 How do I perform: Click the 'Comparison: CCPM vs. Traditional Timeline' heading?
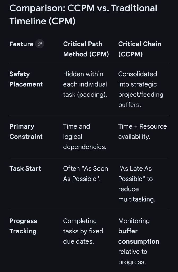pos(83,15)
